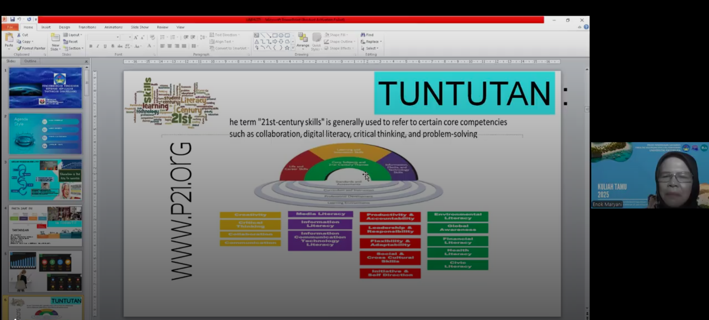Screen dimensions: 709x320
Task: Open the Insert ribbon tab
Action: 46,27
